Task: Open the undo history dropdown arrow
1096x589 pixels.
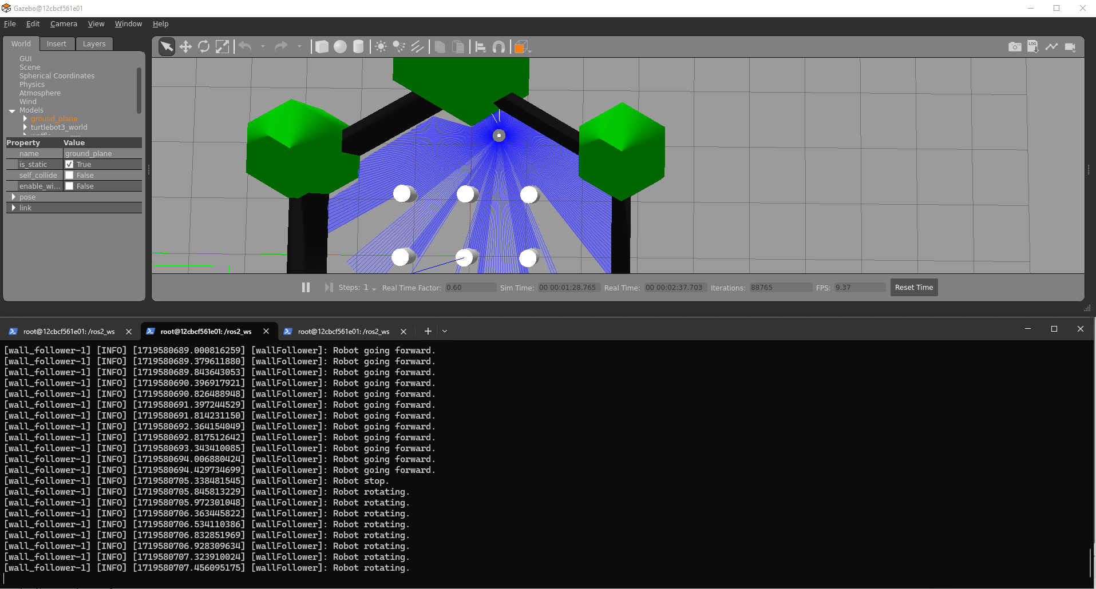Action: coord(263,47)
